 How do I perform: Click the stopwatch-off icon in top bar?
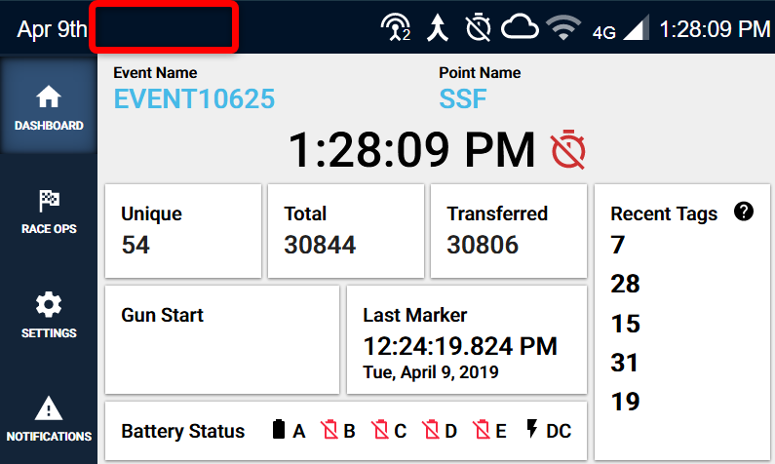(x=478, y=27)
